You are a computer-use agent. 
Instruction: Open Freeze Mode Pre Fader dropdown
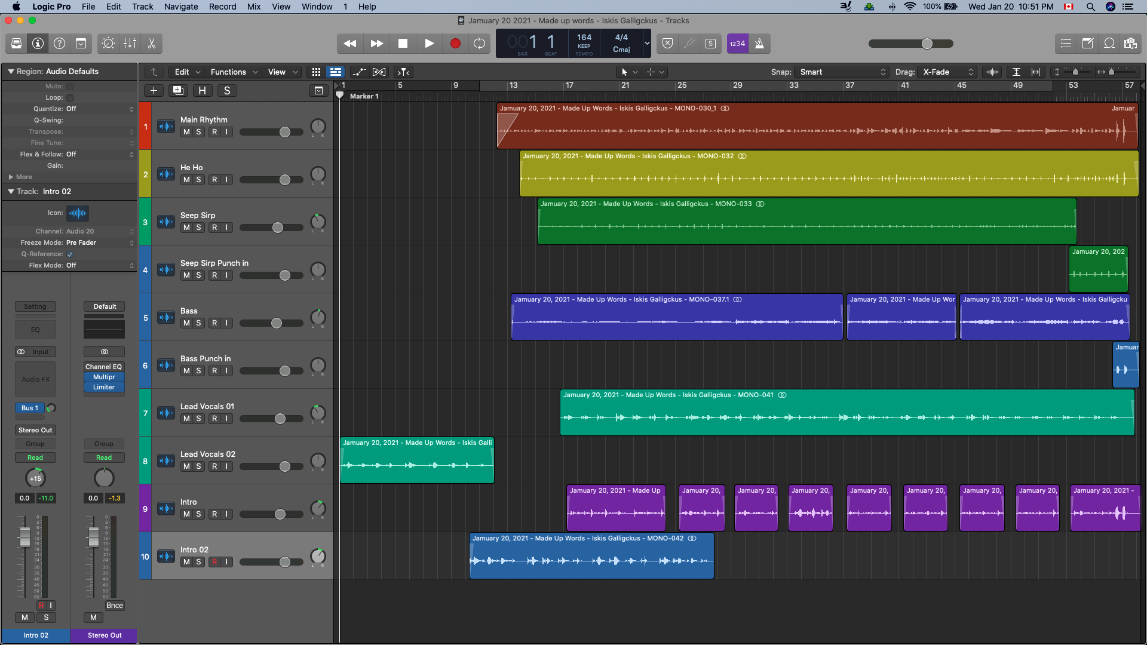(x=100, y=243)
